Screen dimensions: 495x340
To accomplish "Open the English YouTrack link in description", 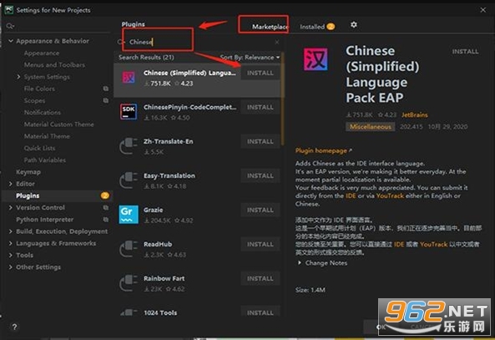I will pos(390,196).
